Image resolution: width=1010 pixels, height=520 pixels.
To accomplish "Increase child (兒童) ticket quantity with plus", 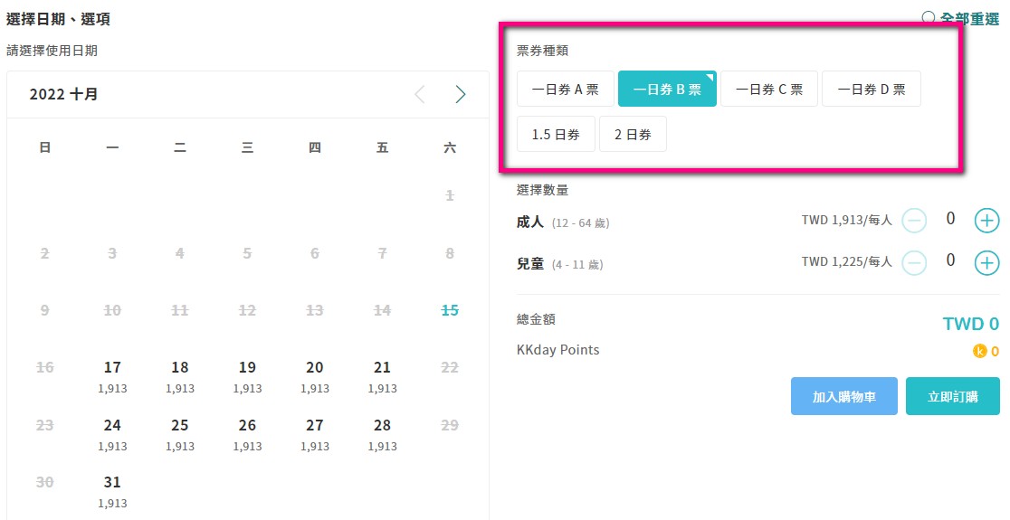I will point(986,262).
